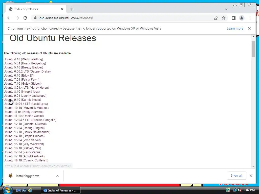Share this page using share icon
This screenshot has height=194, width=259.
tap(215, 18)
